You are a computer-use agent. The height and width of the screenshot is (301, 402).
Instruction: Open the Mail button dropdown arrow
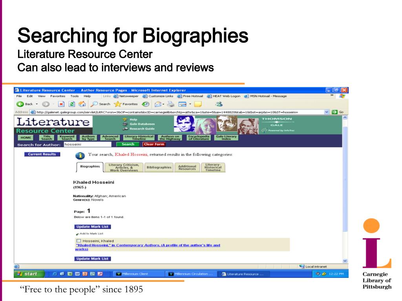[163, 104]
